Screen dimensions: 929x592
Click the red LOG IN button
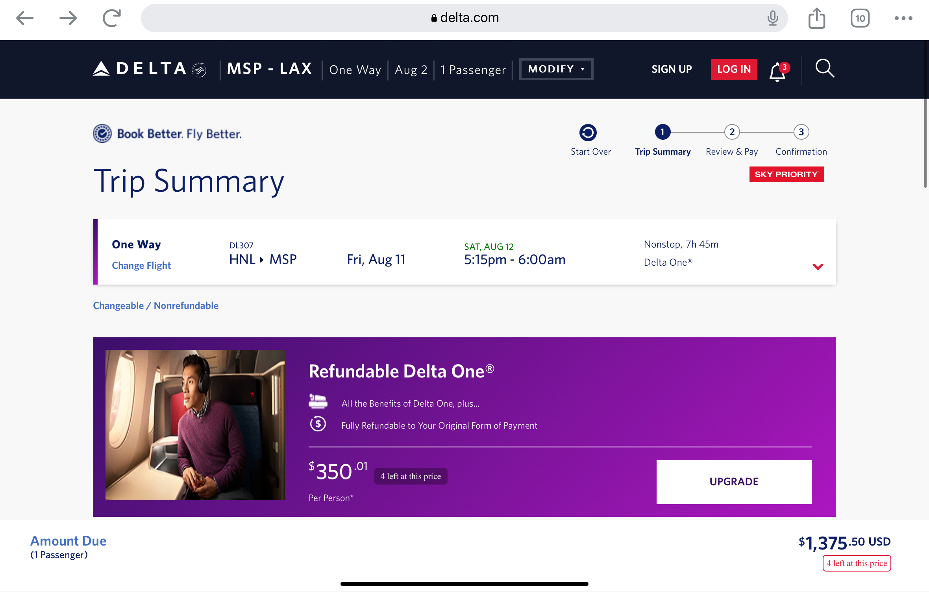tap(734, 69)
